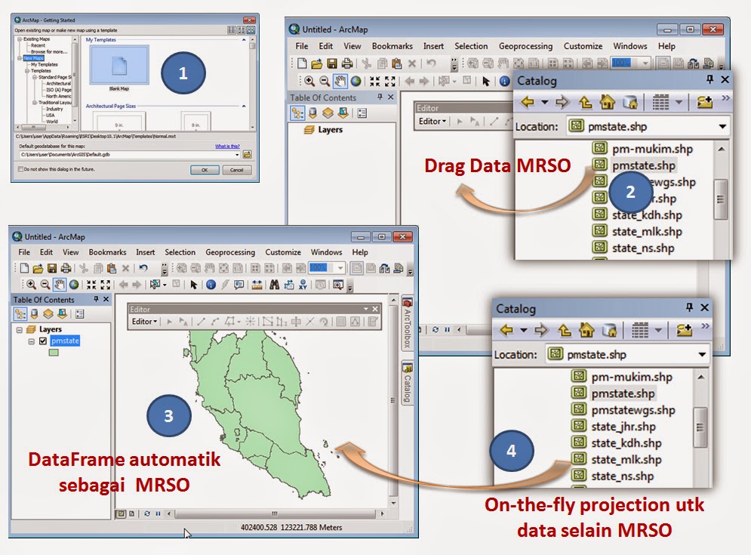
Task: Select the Zoom Out tool in lower ArcMap window
Action: (x=45, y=285)
